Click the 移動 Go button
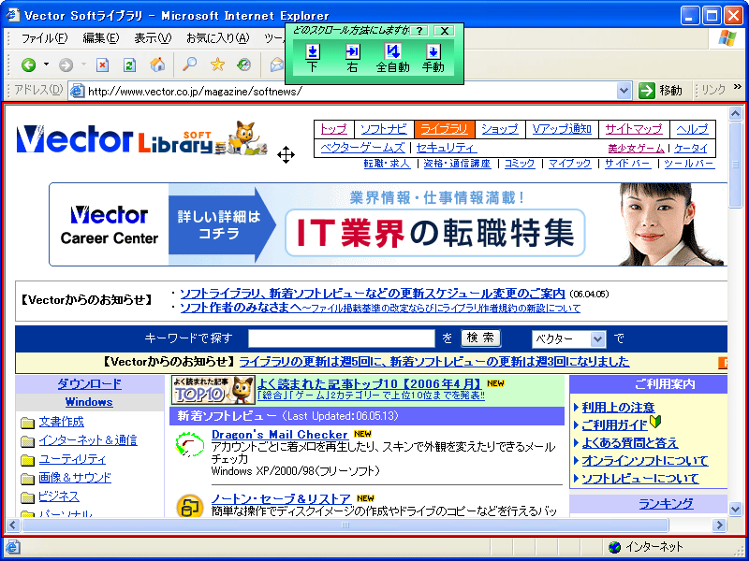Screen dimensions: 749x561 [661, 91]
